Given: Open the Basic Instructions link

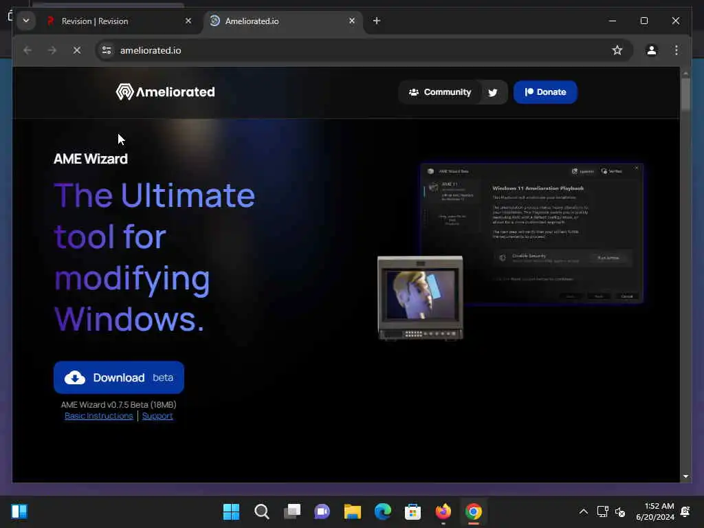Looking at the screenshot, I should point(99,416).
